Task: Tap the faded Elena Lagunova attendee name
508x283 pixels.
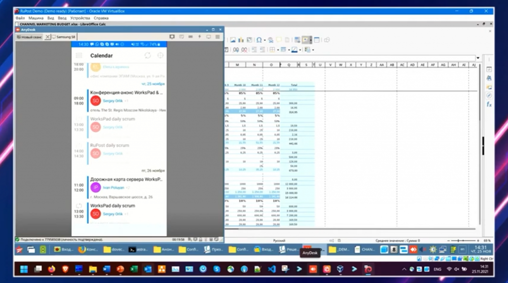Action: 116,67
